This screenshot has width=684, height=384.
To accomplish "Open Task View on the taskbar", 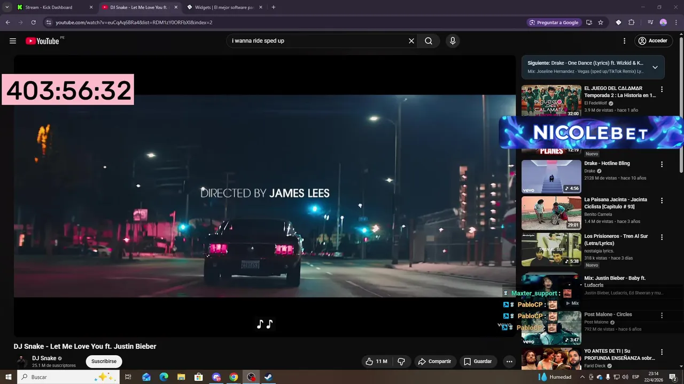I will [128, 377].
